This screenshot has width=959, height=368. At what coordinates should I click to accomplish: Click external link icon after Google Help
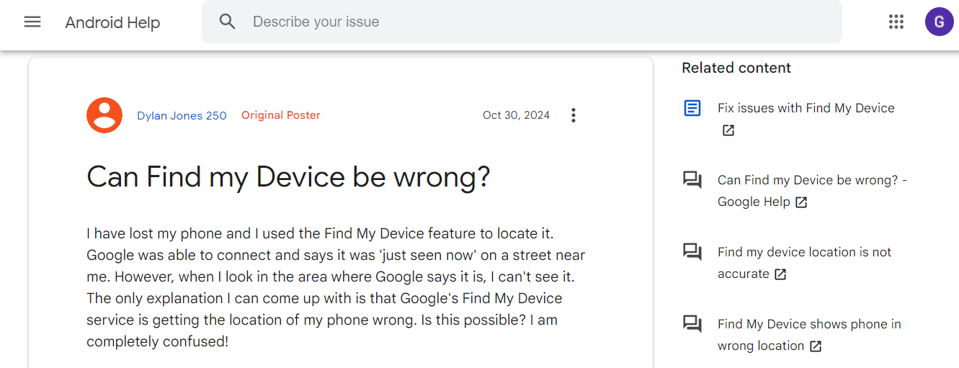801,202
